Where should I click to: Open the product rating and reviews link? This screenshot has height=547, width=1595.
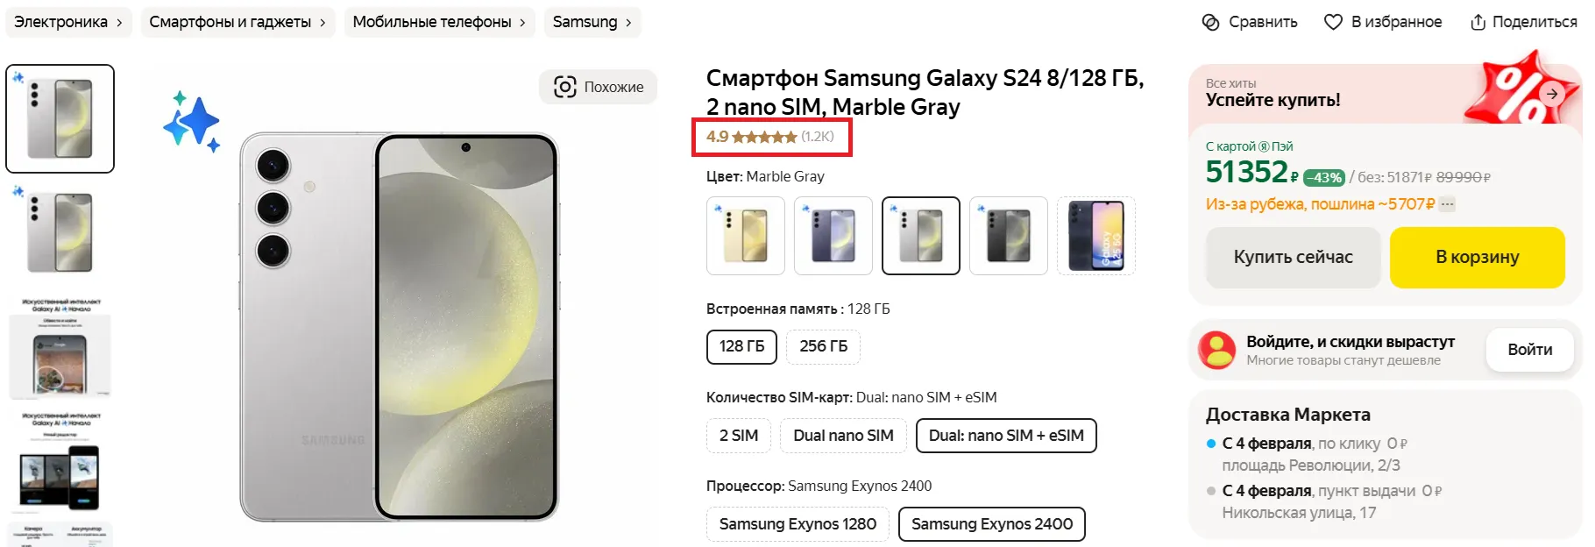point(770,137)
